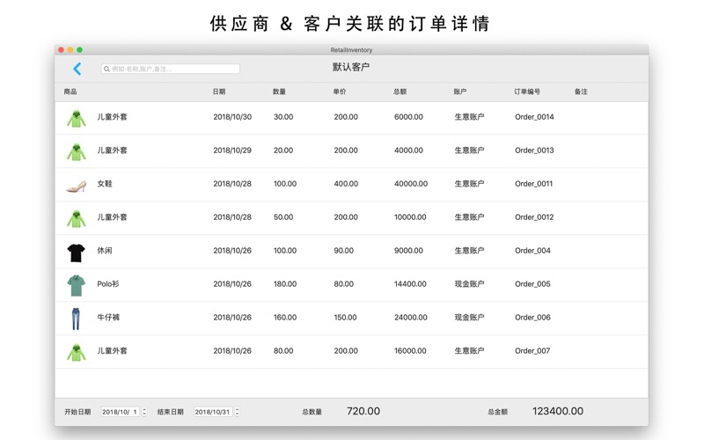The image size is (704, 440).
Task: Select the Order_006 order number cell
Action: [532, 318]
